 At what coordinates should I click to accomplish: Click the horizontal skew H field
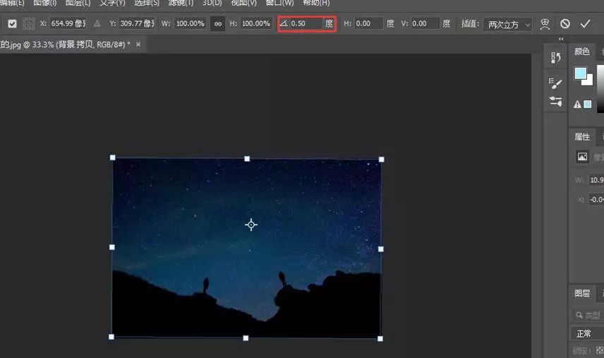coord(368,23)
